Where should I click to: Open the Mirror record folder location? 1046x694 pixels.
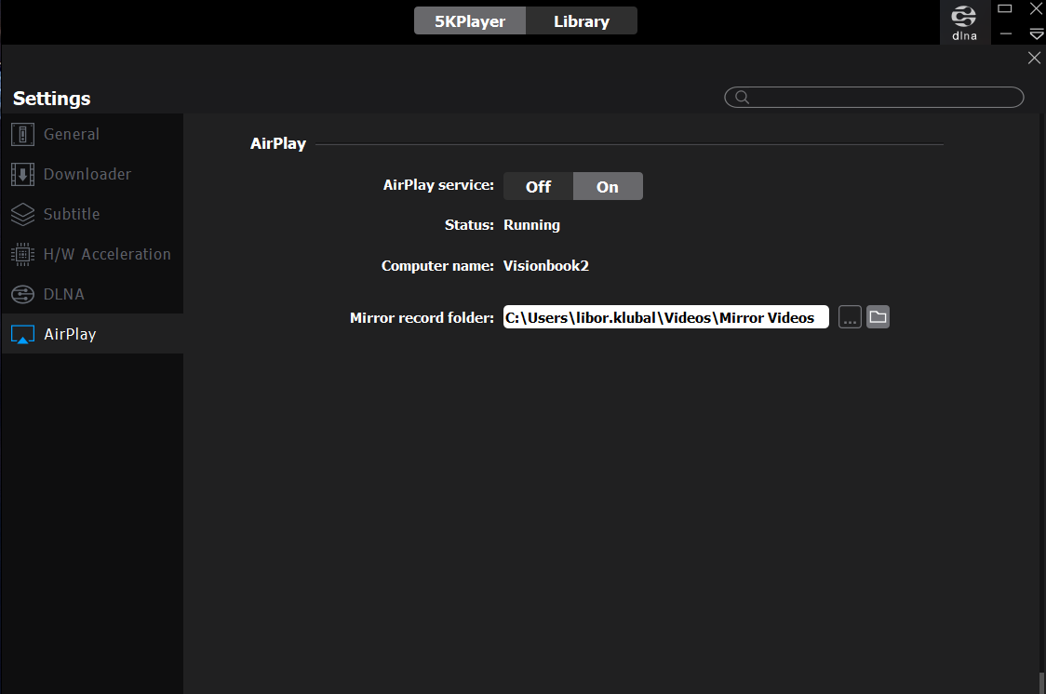tap(878, 317)
